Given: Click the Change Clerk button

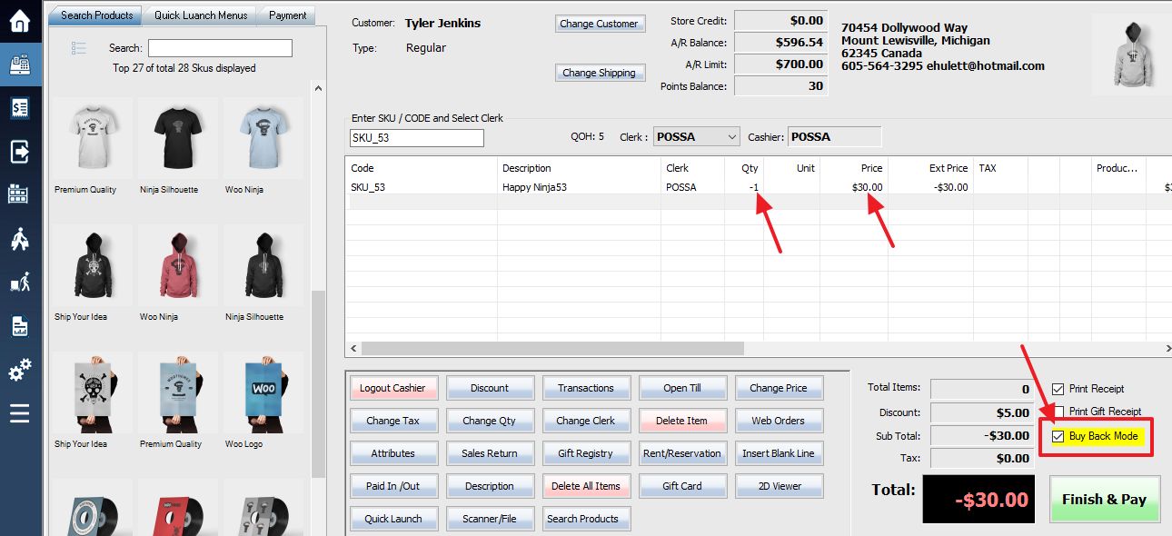Looking at the screenshot, I should coord(586,421).
